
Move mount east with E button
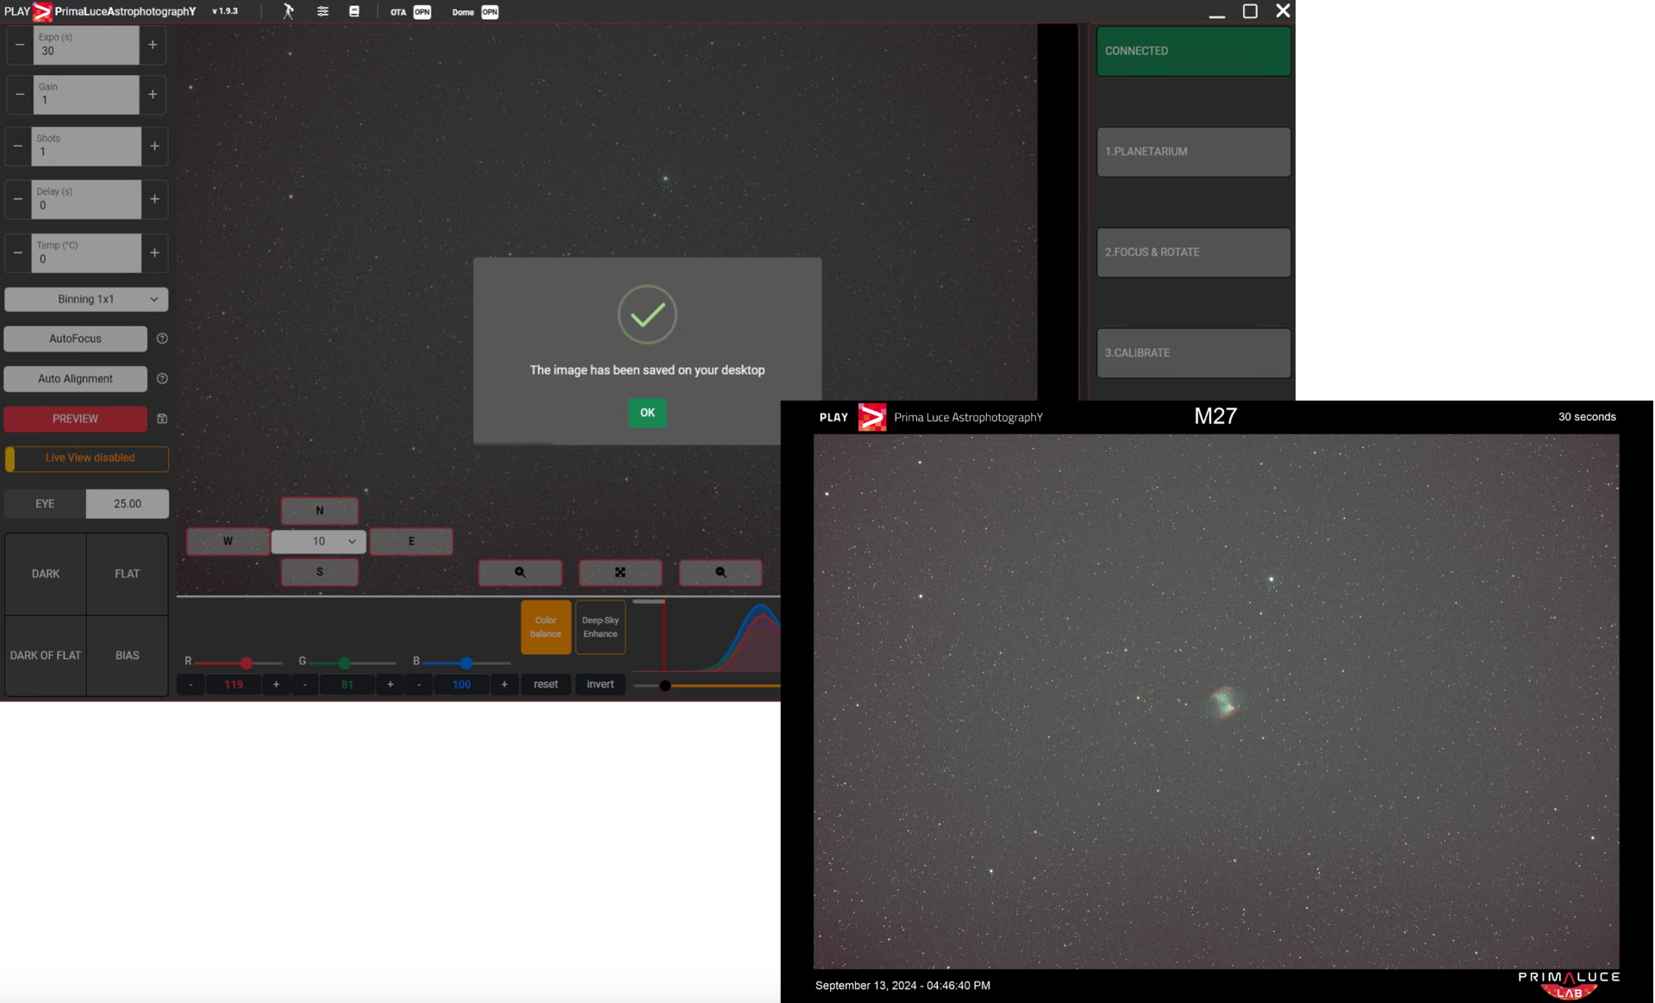click(x=411, y=541)
